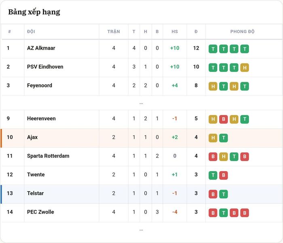Select the PSV Eindhoven team name
Image resolution: width=283 pixels, height=243 pixels.
click(x=45, y=67)
